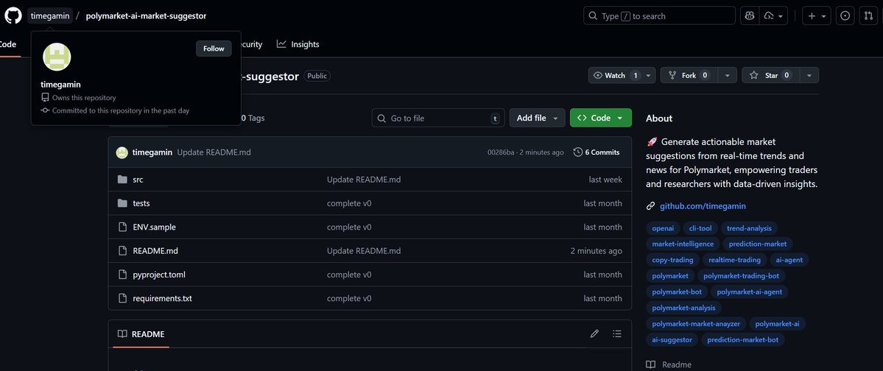Open the Copilot icon in header

[750, 15]
